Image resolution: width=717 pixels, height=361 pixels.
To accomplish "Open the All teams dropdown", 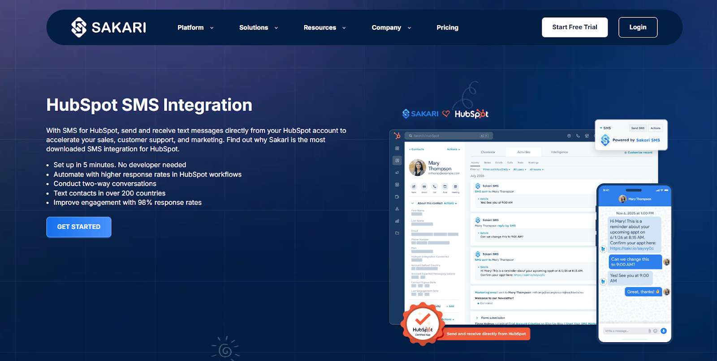I will point(536,170).
